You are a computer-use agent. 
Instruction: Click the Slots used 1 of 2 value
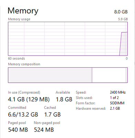(x=114, y=98)
